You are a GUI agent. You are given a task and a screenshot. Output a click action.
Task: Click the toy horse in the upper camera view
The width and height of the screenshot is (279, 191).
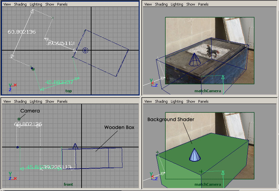pyautogui.click(x=212, y=51)
